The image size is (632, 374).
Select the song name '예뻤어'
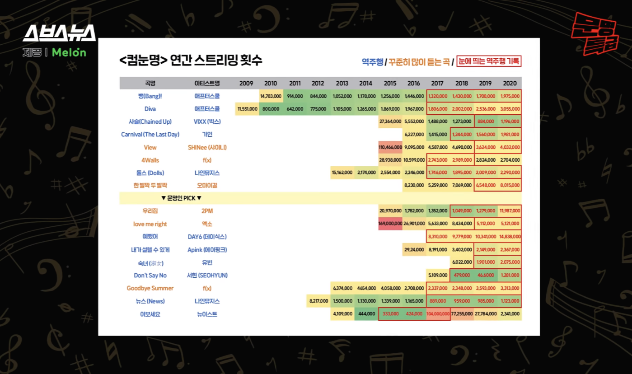(150, 236)
